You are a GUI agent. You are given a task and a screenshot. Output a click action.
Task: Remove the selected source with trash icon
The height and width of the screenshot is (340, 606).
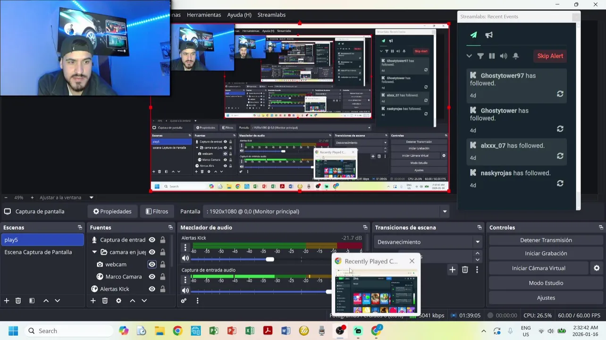click(x=105, y=300)
